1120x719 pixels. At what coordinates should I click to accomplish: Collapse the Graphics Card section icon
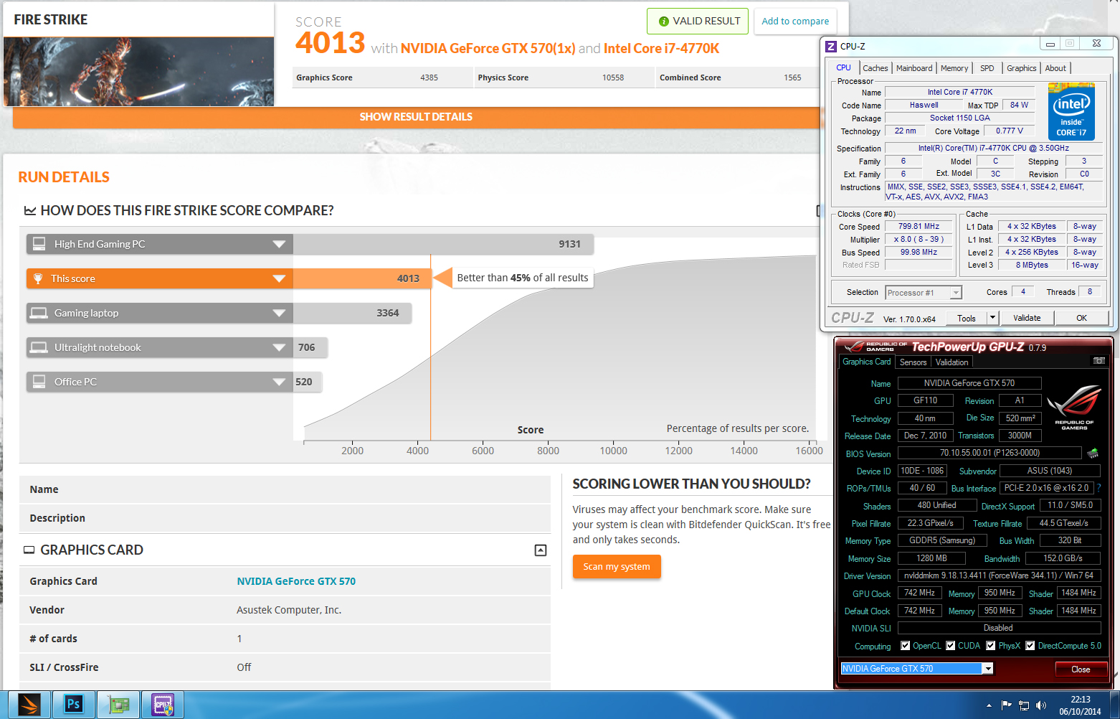click(541, 550)
